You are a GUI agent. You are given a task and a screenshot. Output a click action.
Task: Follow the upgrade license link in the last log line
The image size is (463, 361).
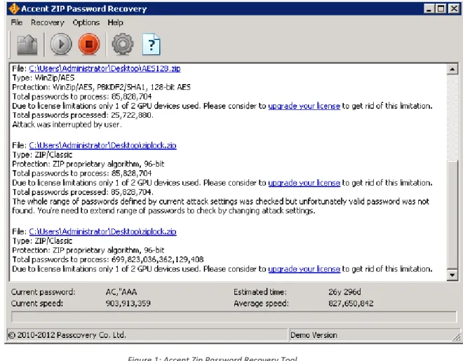coord(304,269)
